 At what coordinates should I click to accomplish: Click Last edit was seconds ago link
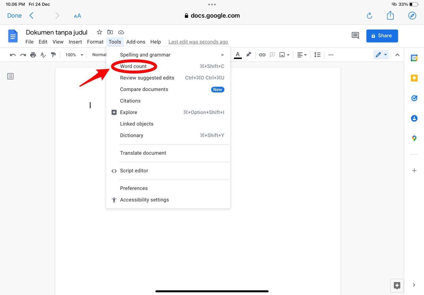(198, 42)
